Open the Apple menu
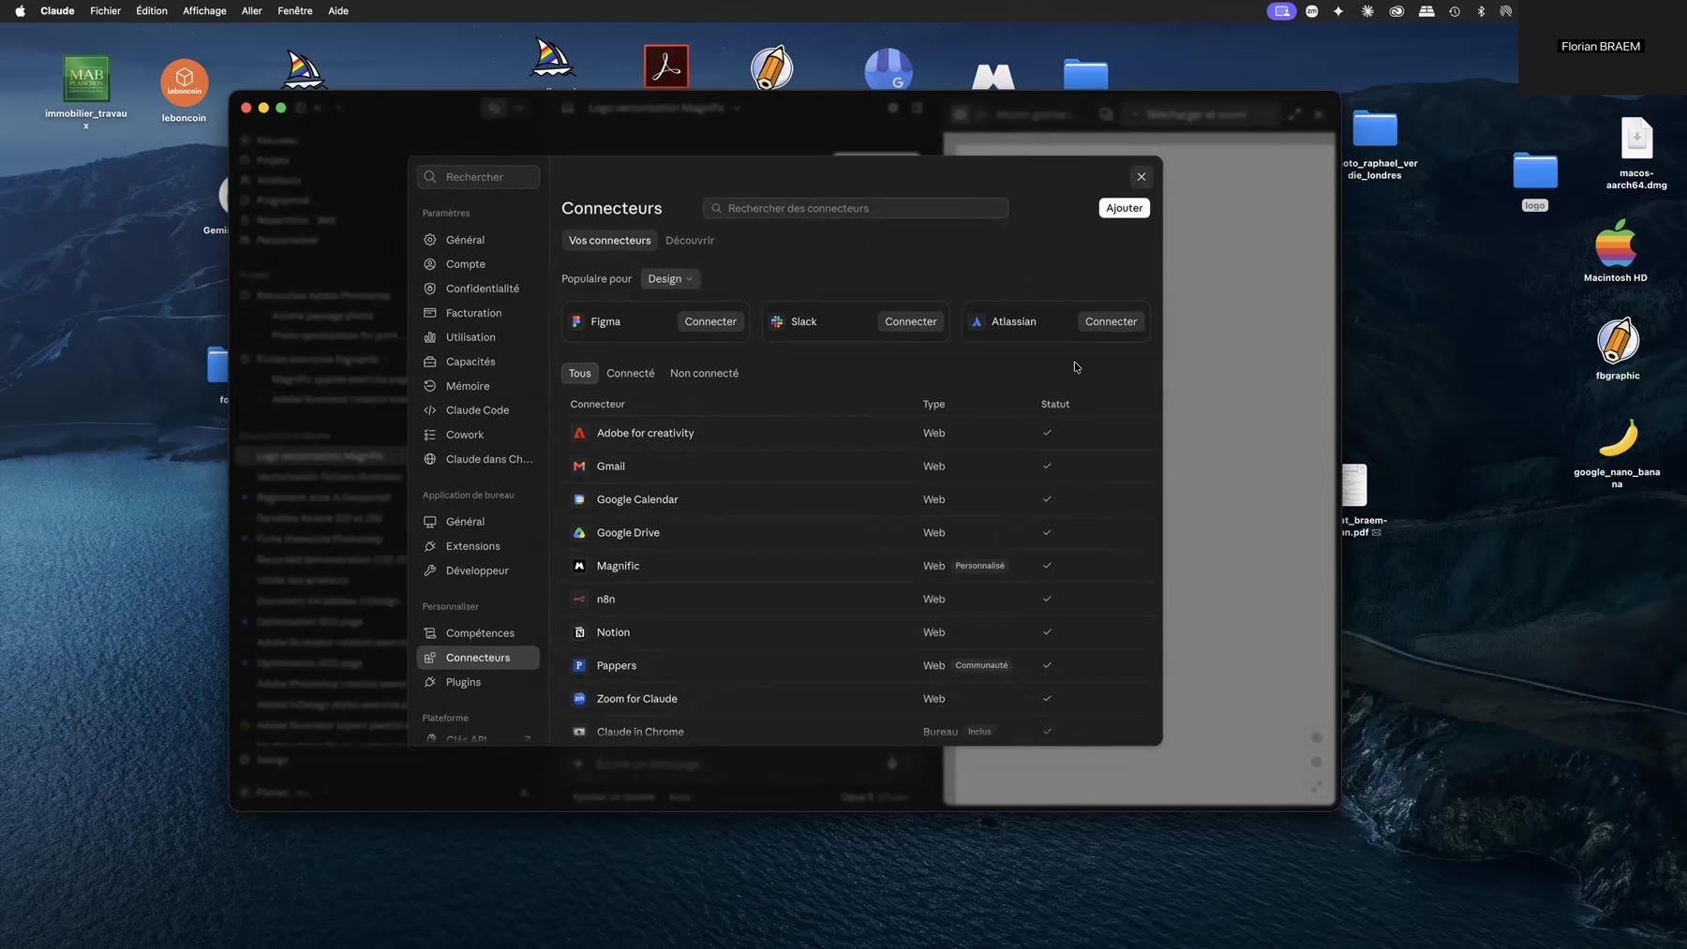Viewport: 1687px width, 949px height. [x=21, y=11]
